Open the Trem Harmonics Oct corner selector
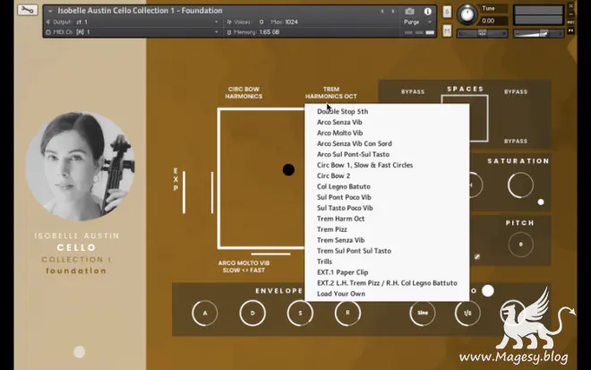Image resolution: width=591 pixels, height=370 pixels. pos(331,93)
